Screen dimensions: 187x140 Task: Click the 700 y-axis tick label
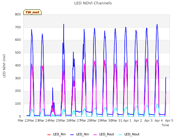[18, 27]
